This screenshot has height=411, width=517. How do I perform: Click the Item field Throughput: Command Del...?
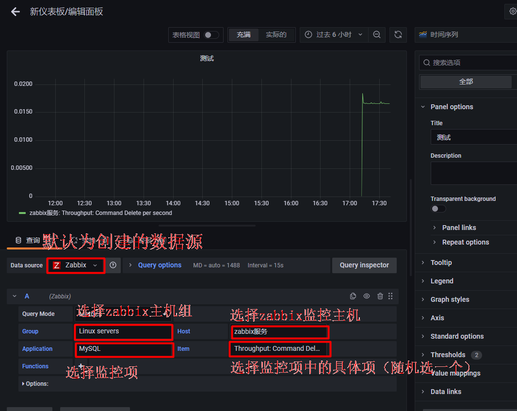[x=280, y=349]
